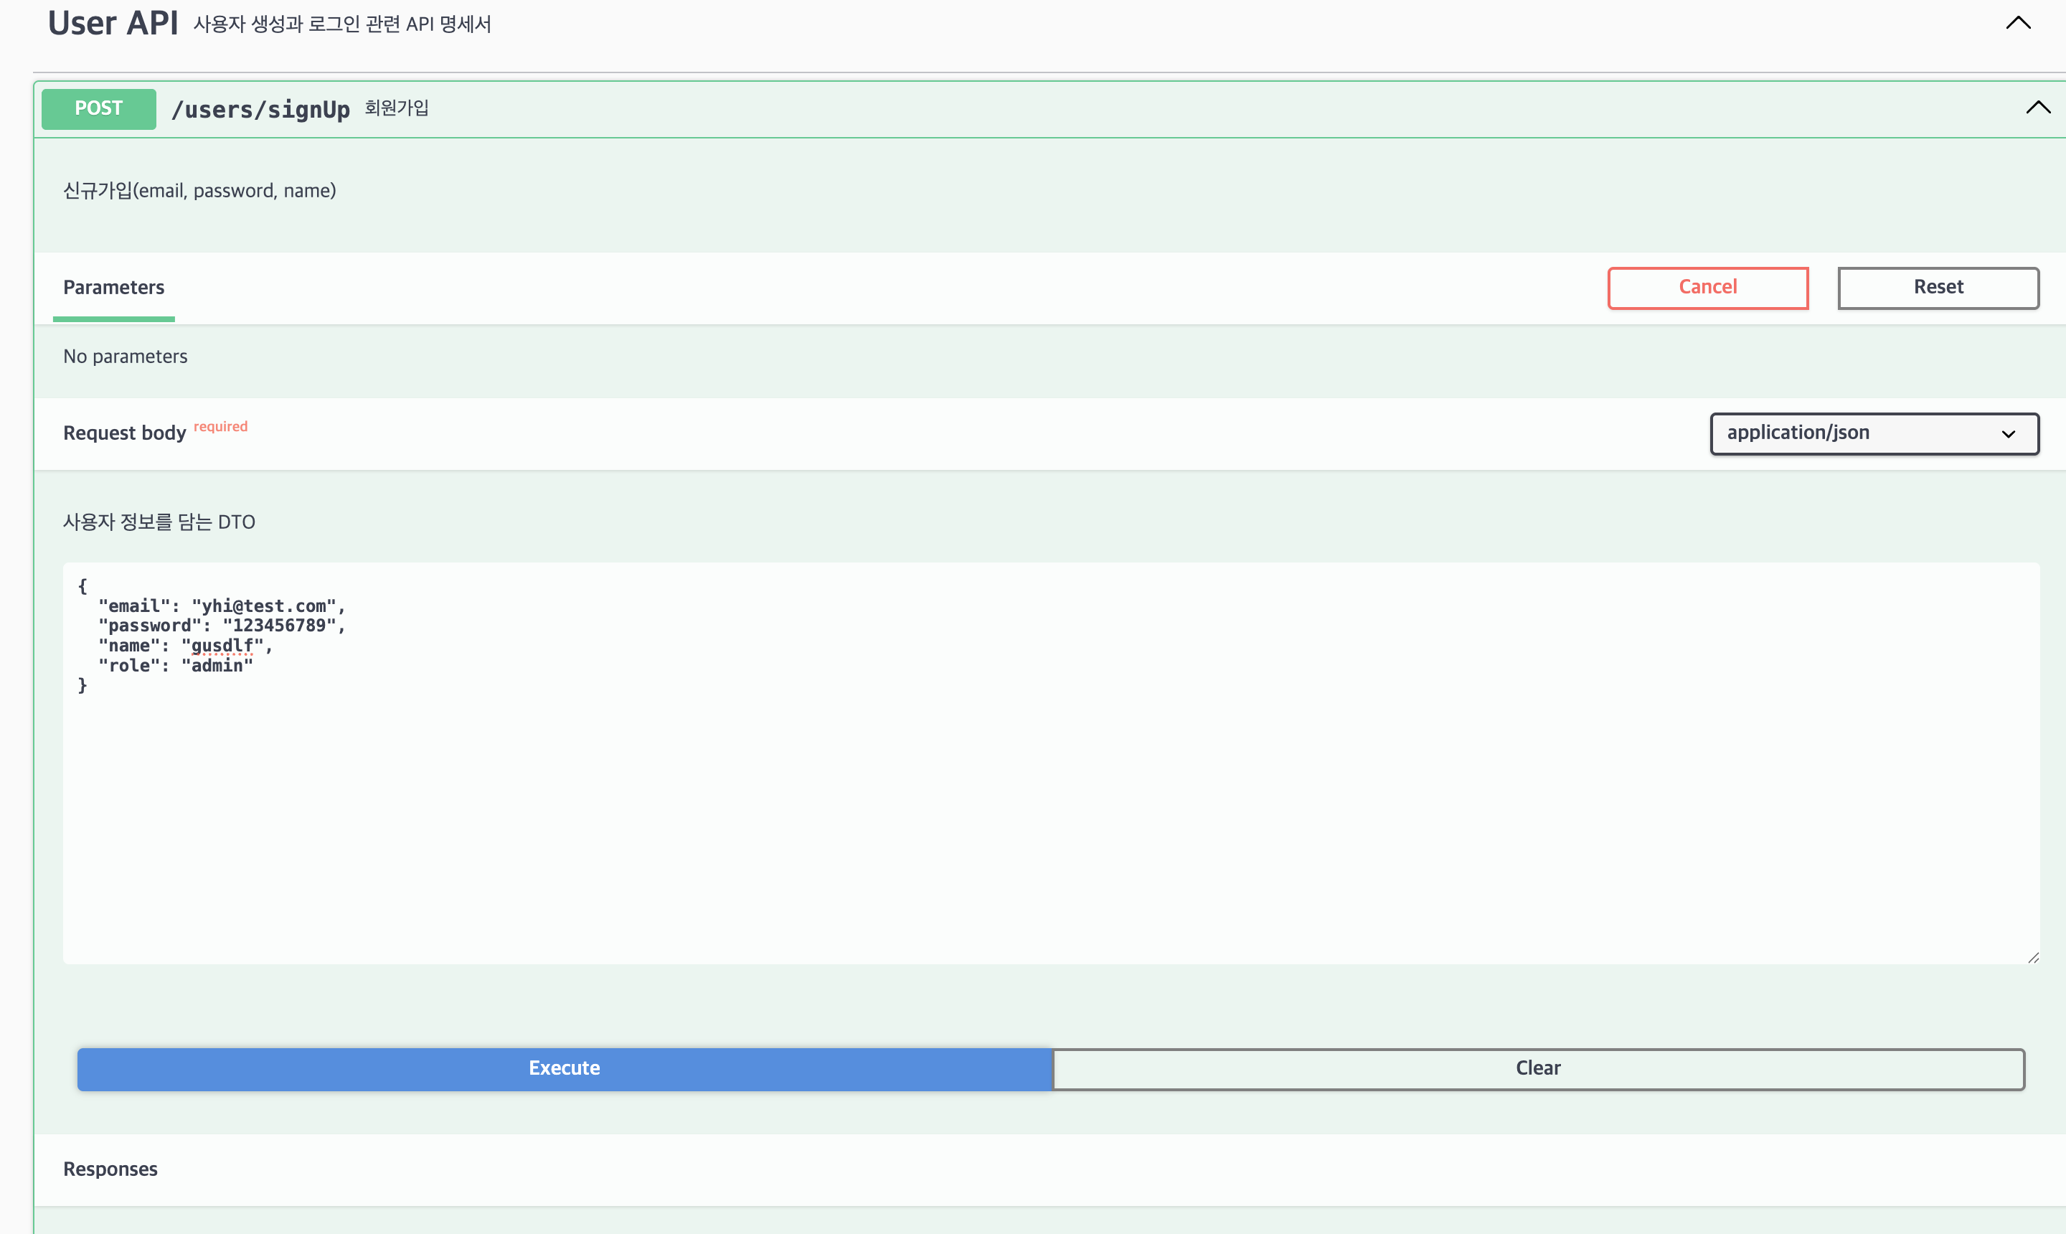This screenshot has width=2066, height=1234.
Task: Cancel the try-it-out mode
Action: click(1707, 288)
